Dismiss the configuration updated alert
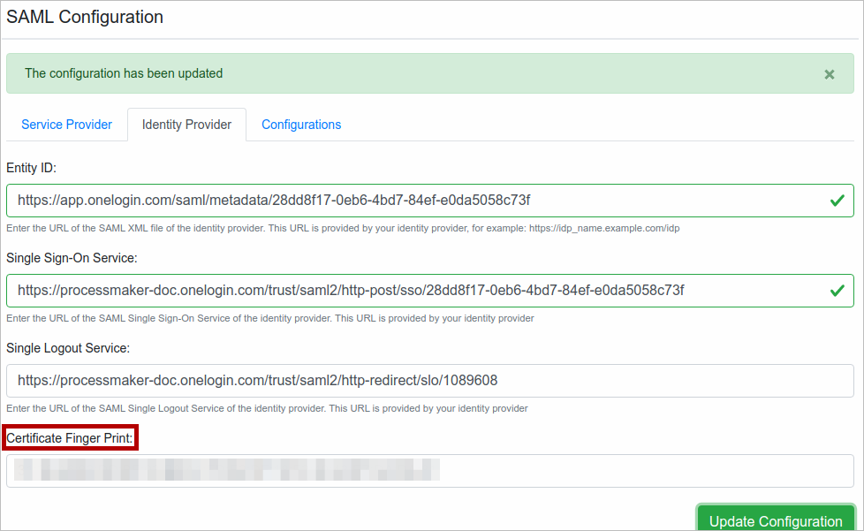This screenshot has width=864, height=531. click(829, 74)
